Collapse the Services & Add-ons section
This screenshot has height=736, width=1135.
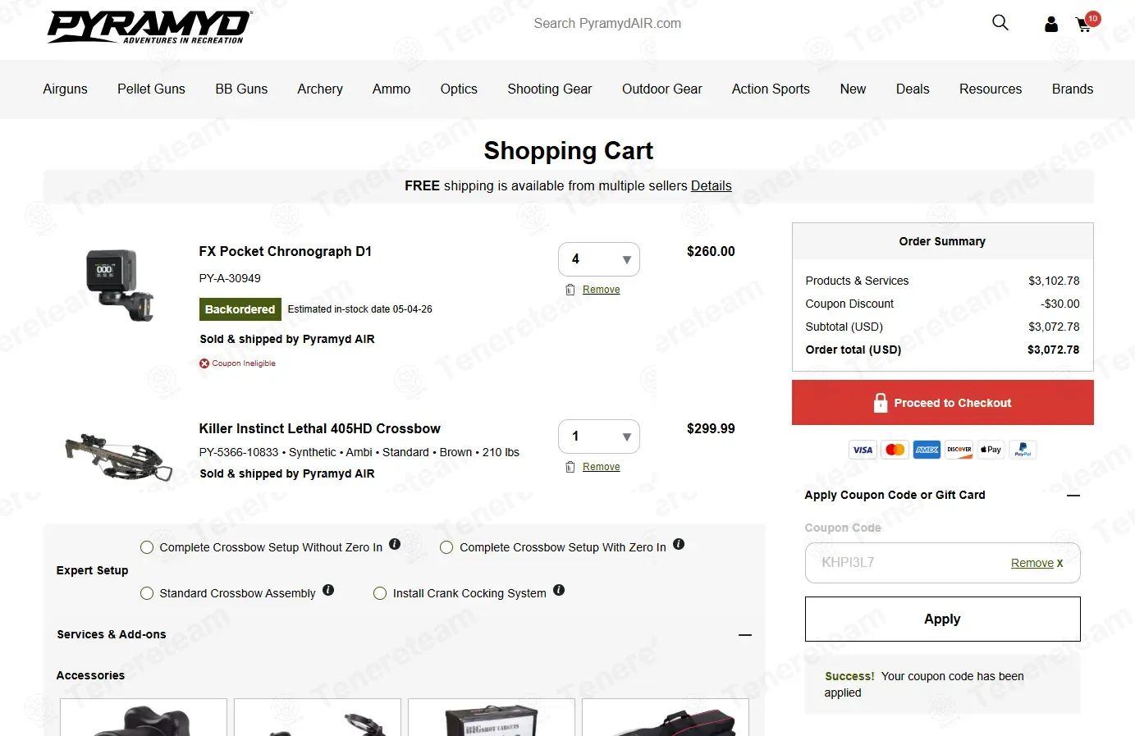[745, 635]
